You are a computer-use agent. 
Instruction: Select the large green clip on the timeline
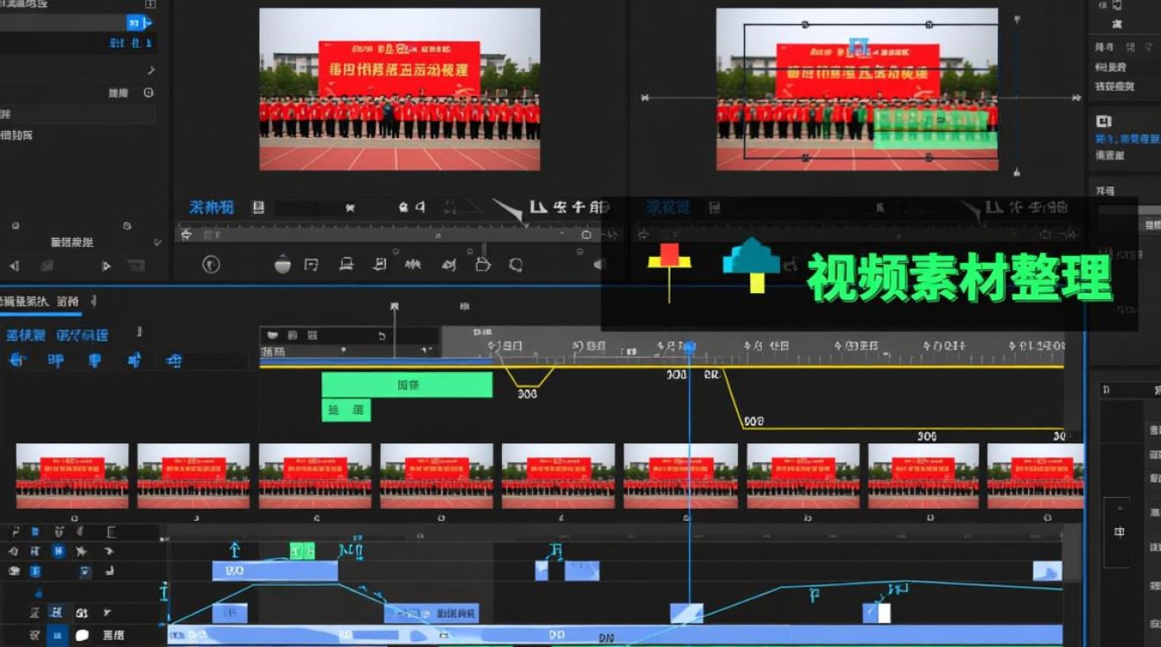point(407,385)
